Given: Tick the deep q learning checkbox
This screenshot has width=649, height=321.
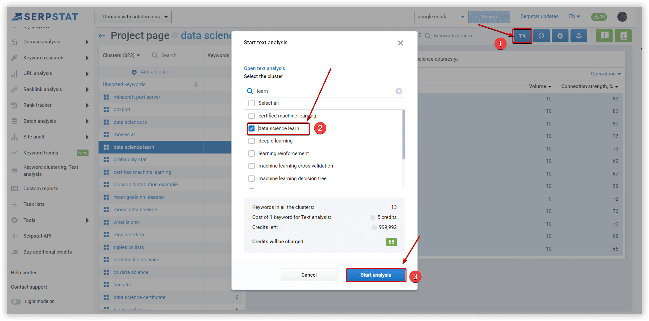Looking at the screenshot, I should point(252,141).
